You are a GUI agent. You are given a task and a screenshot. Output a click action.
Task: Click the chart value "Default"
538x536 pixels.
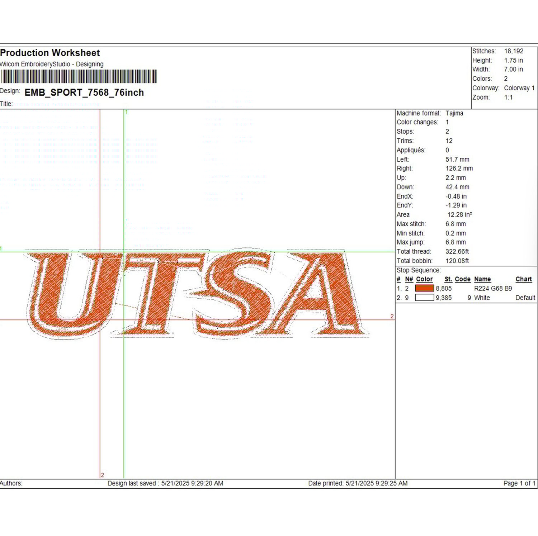pos(525,298)
